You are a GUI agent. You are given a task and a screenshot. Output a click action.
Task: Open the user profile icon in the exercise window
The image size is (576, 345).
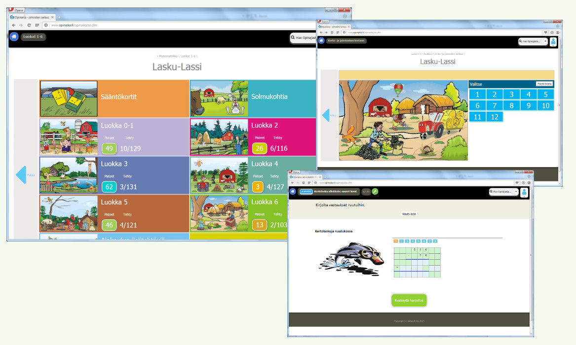[524, 192]
